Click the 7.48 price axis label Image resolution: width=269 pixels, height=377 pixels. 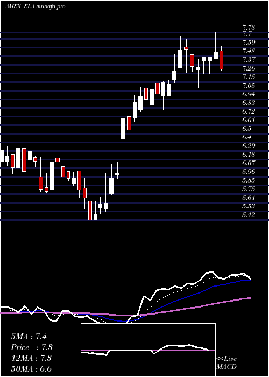pos(249,51)
